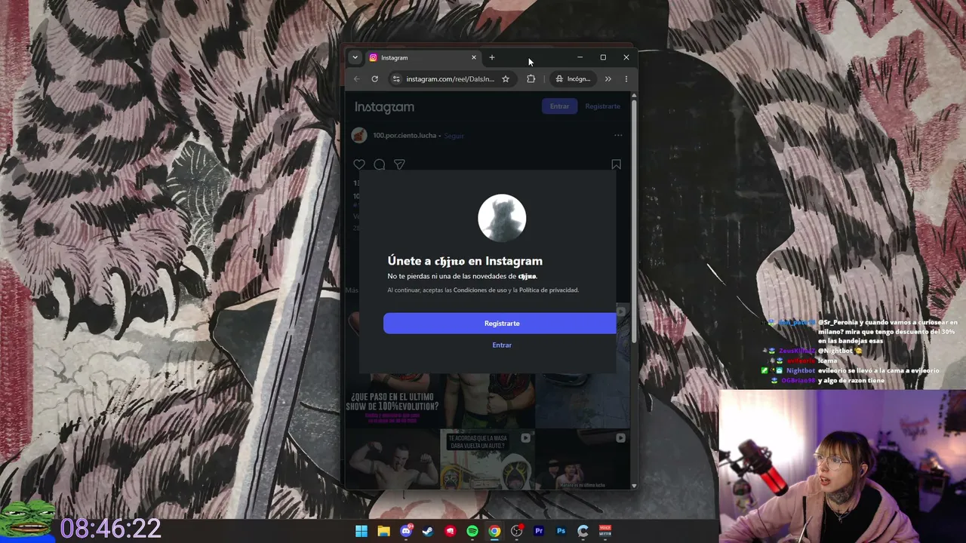Open comments with the speech bubble icon
Image resolution: width=966 pixels, height=543 pixels.
pyautogui.click(x=380, y=164)
